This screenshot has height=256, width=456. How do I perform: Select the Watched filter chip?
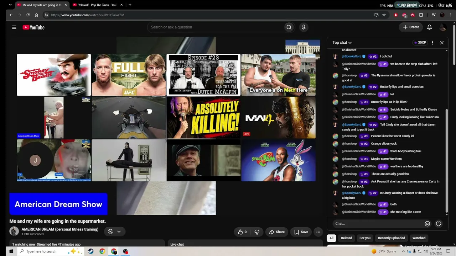coord(419,238)
